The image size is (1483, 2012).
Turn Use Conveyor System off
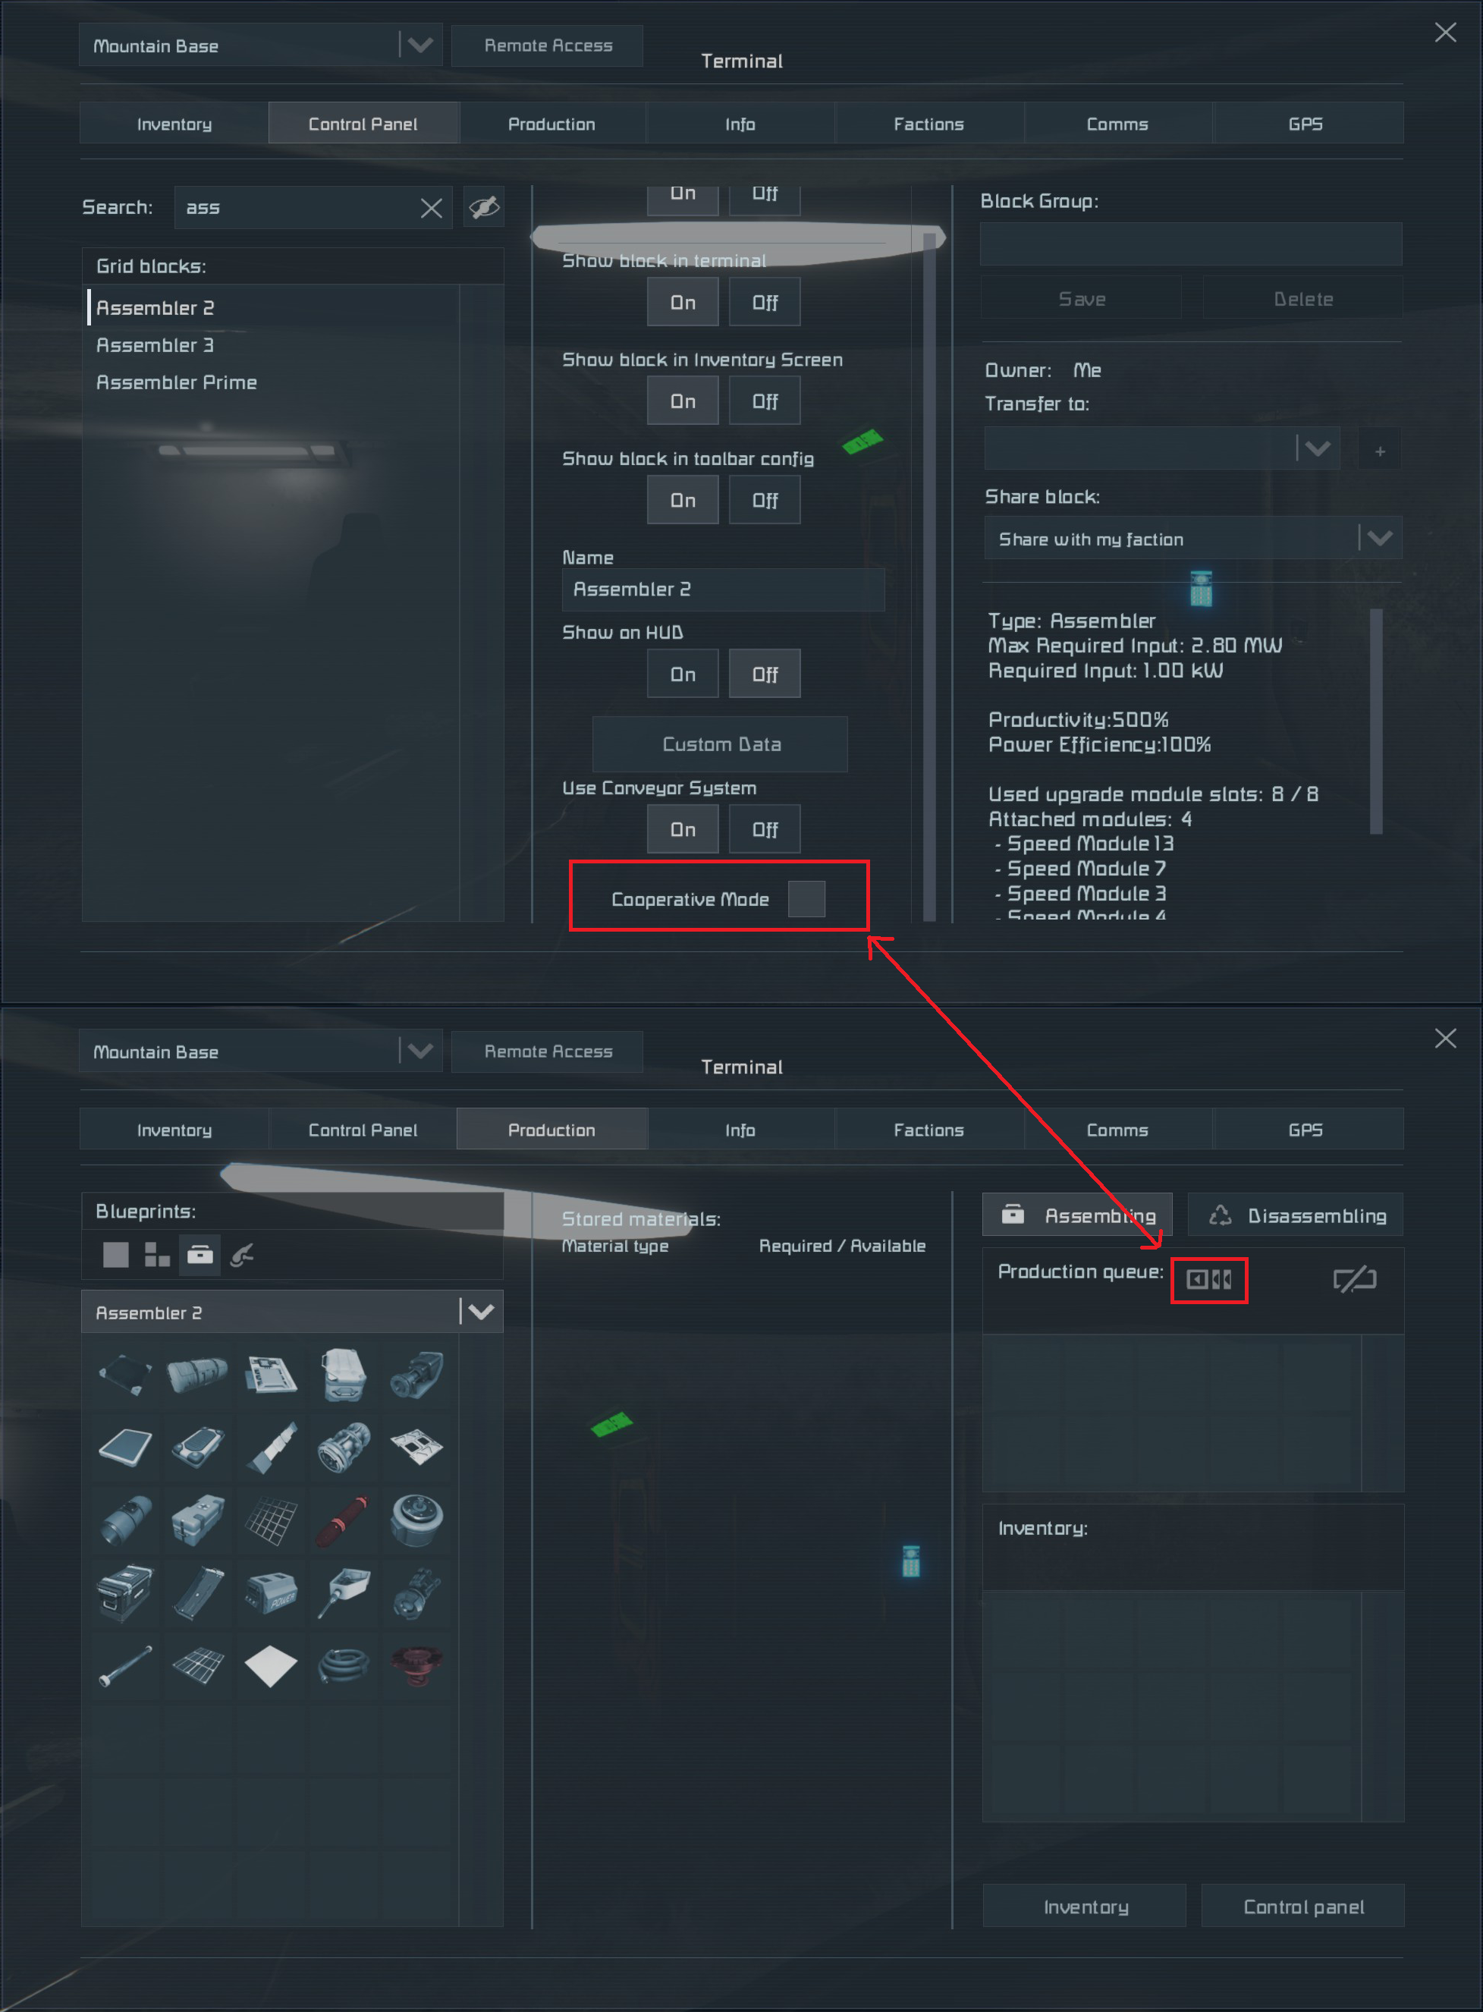764,828
